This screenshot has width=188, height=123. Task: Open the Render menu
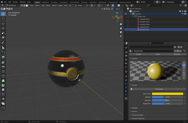point(16,2)
